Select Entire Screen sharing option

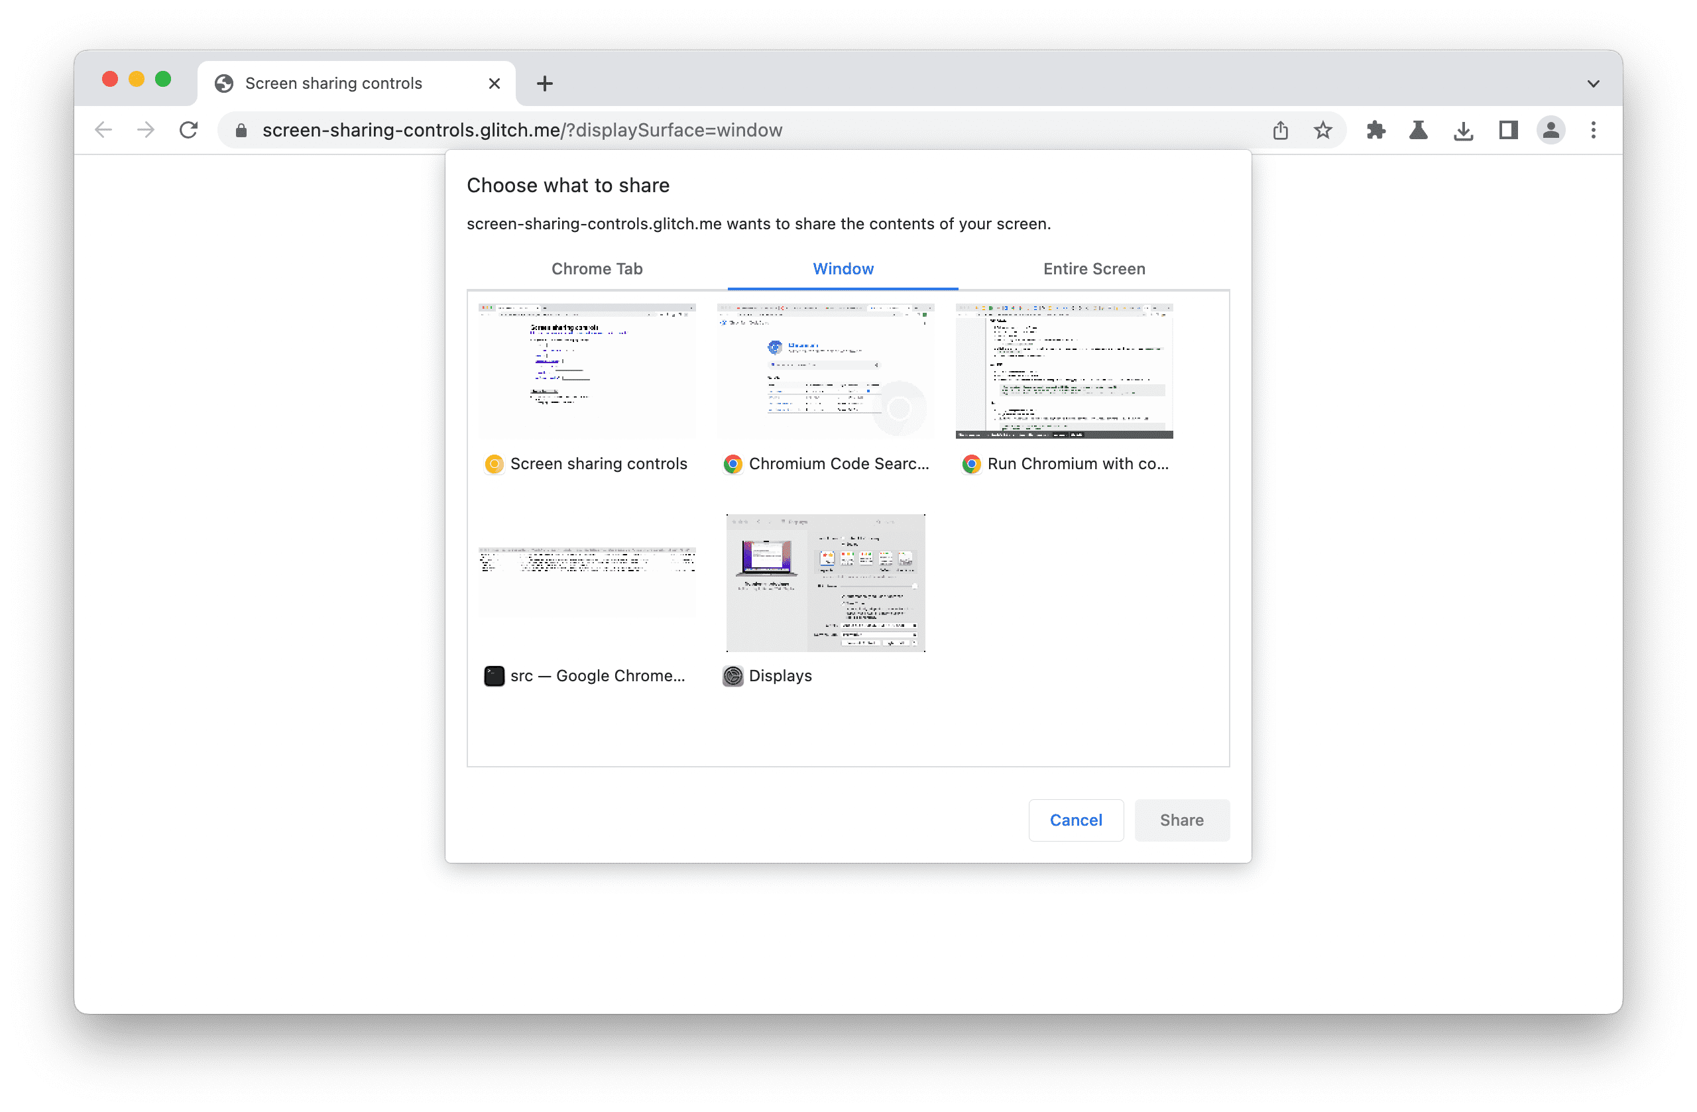coord(1092,268)
